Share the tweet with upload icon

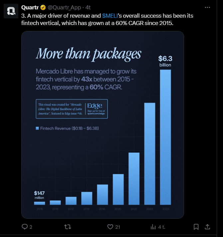tap(207, 227)
